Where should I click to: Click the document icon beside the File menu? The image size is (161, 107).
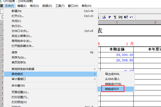(x=1, y=6)
